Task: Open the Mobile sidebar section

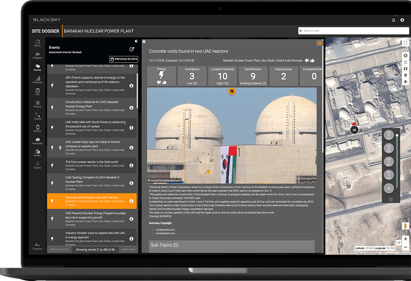Action: click(x=37, y=129)
